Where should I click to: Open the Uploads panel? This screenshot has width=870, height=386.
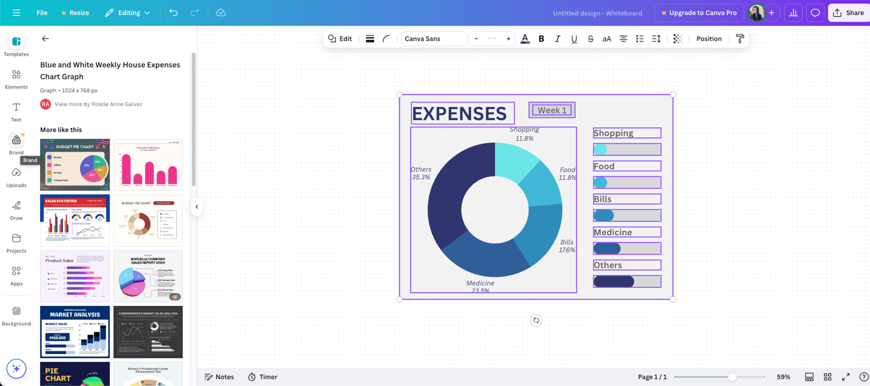click(16, 178)
